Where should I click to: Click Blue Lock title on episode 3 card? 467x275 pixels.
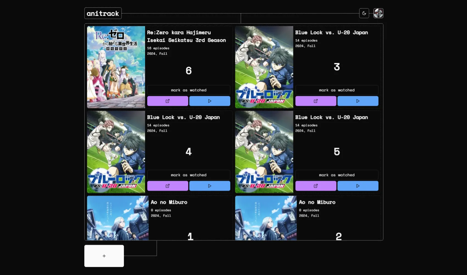pyautogui.click(x=332, y=32)
